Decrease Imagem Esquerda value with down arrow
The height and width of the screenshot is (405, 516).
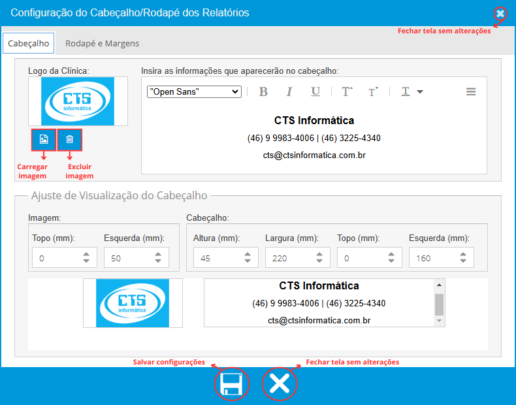pos(158,261)
